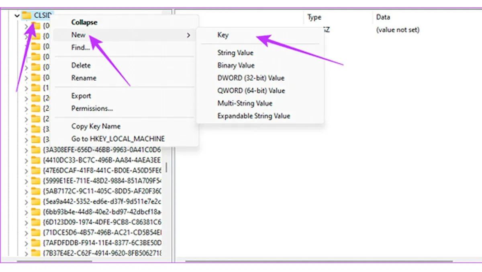
Task: Click Permissions... in the context menu
Action: tap(92, 108)
